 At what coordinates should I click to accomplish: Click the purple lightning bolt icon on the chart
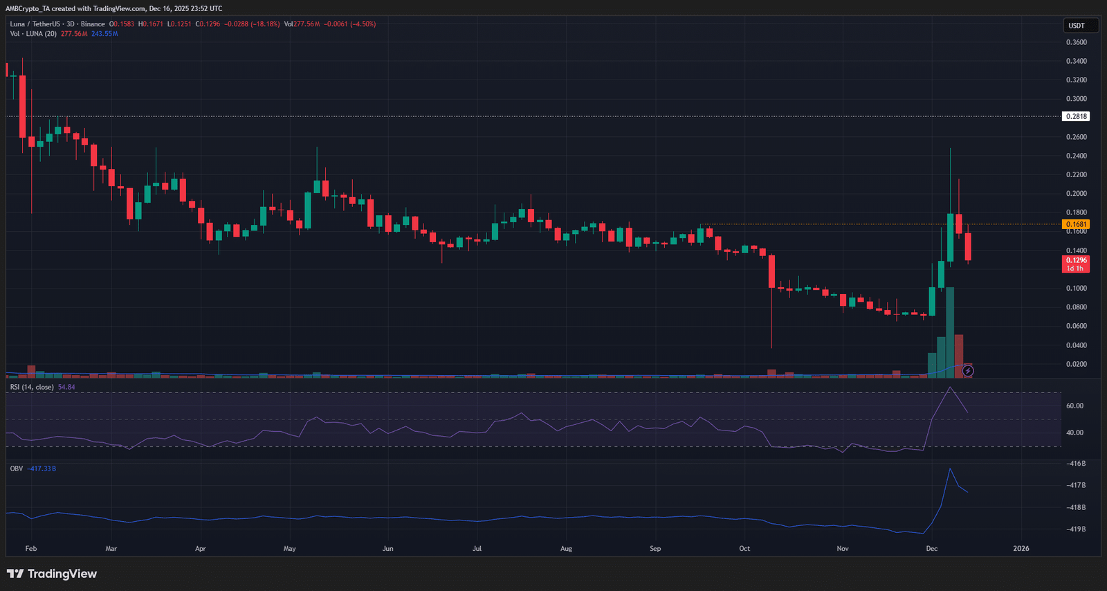968,371
